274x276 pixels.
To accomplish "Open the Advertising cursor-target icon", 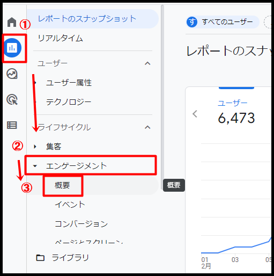I will tap(12, 99).
